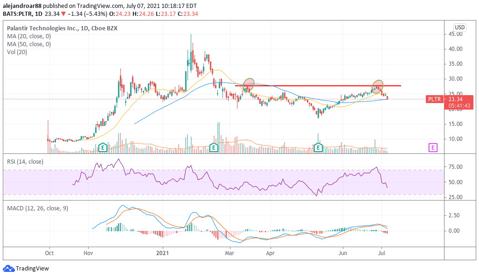Image resolution: width=479 pixels, height=277 pixels.
Task: Click the red horizontal resistance line
Action: 318,86
